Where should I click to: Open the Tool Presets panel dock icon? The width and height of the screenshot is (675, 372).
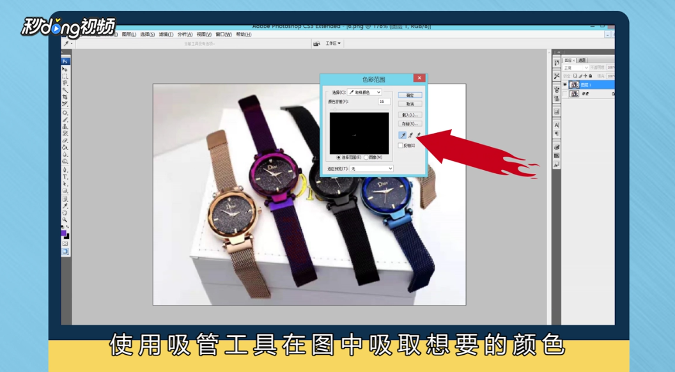557,76
